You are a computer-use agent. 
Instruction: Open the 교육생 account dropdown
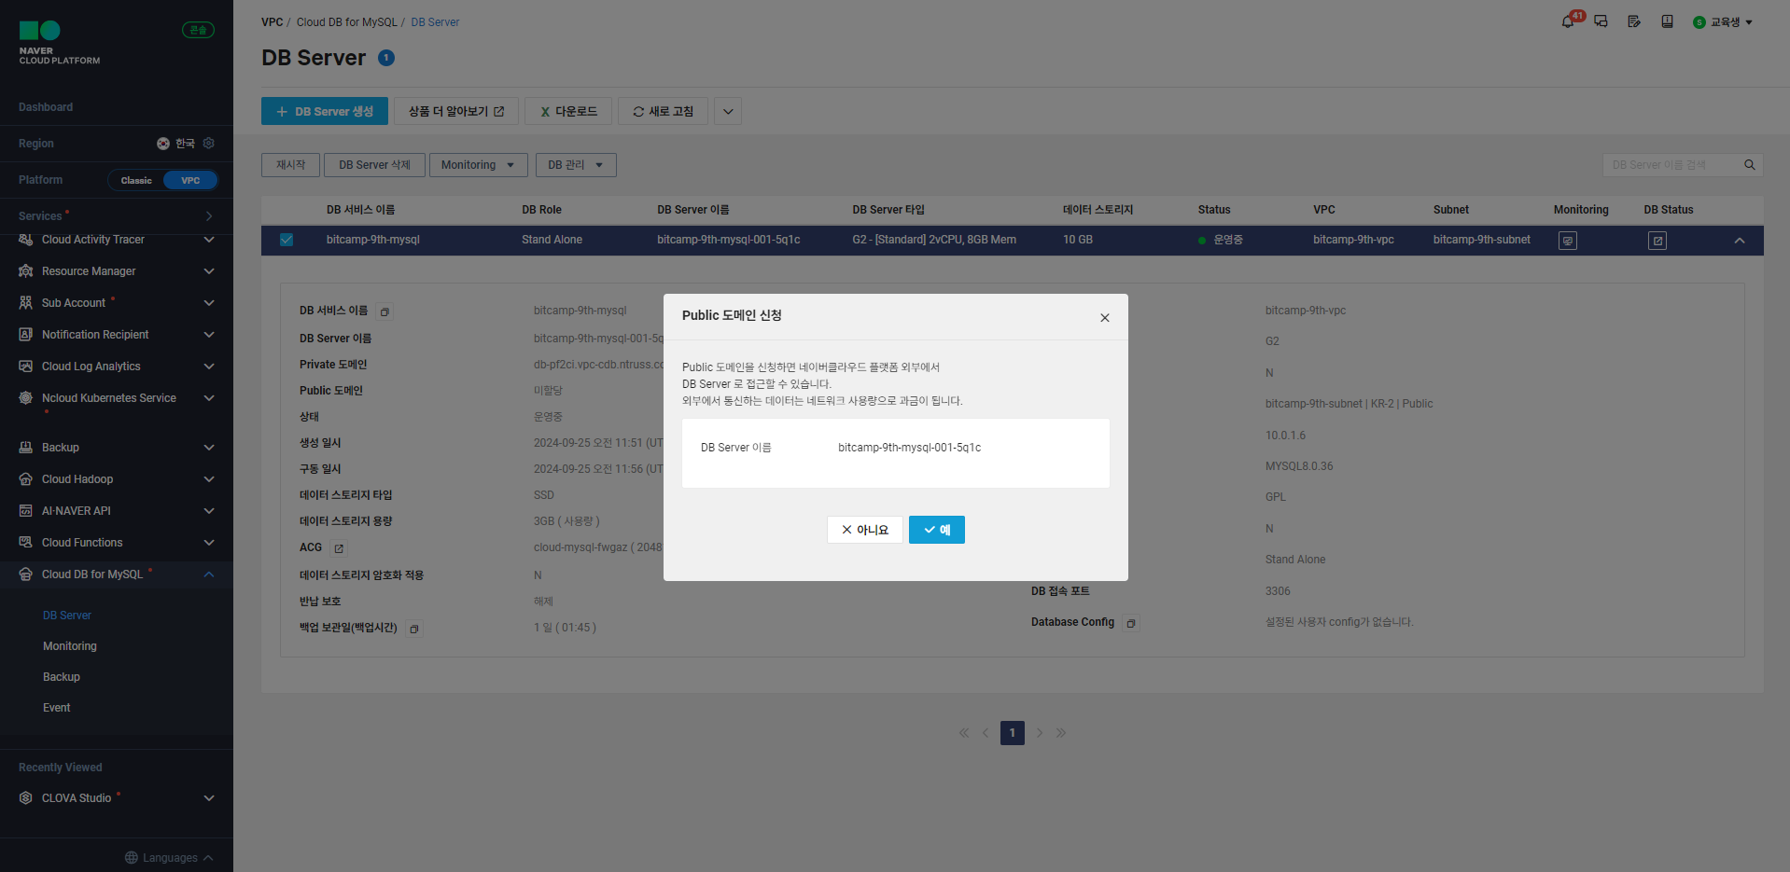point(1723,22)
